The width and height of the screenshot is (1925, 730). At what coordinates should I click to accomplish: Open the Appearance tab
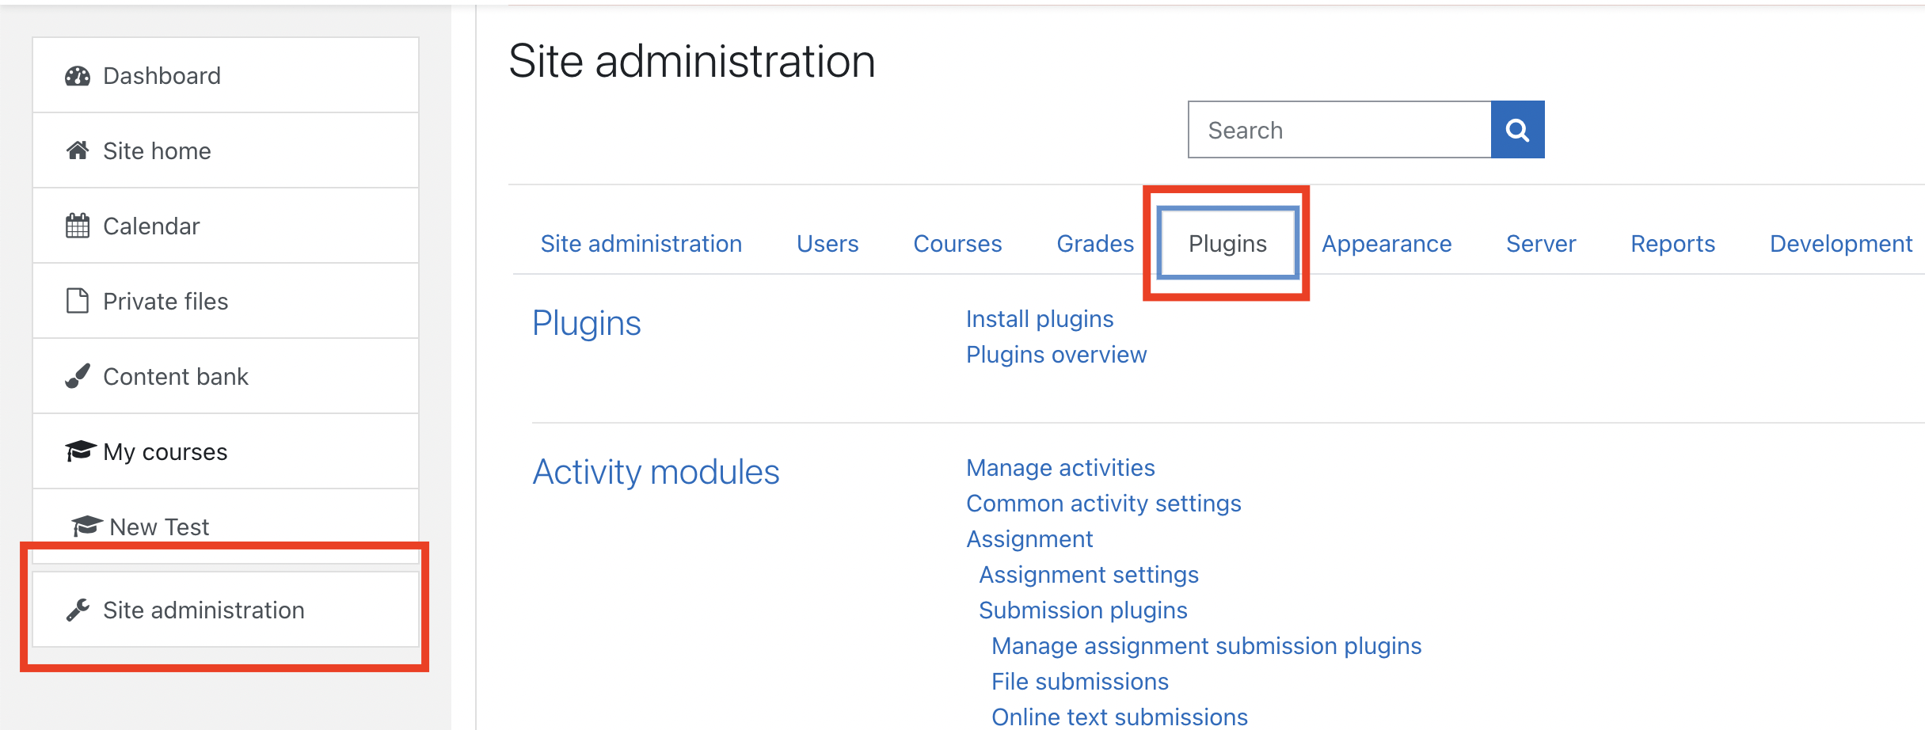point(1387,244)
